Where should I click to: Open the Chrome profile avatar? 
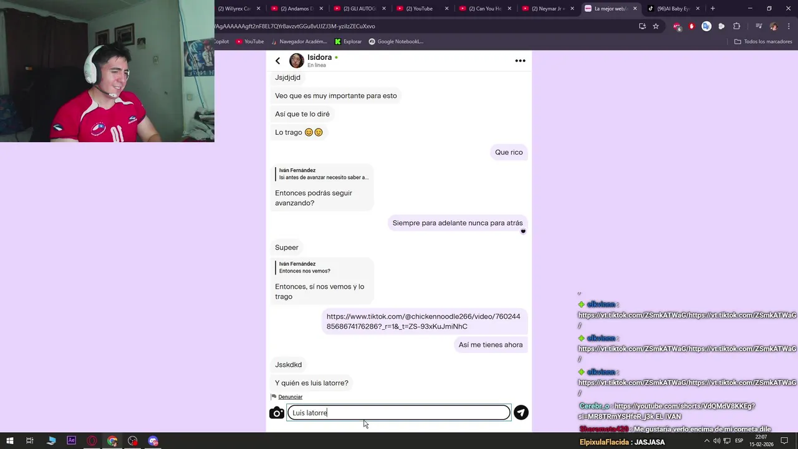click(x=774, y=26)
